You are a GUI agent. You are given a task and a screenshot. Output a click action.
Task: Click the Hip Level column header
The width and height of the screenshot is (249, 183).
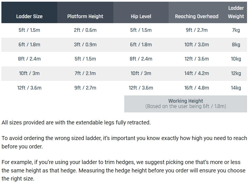click(x=141, y=16)
